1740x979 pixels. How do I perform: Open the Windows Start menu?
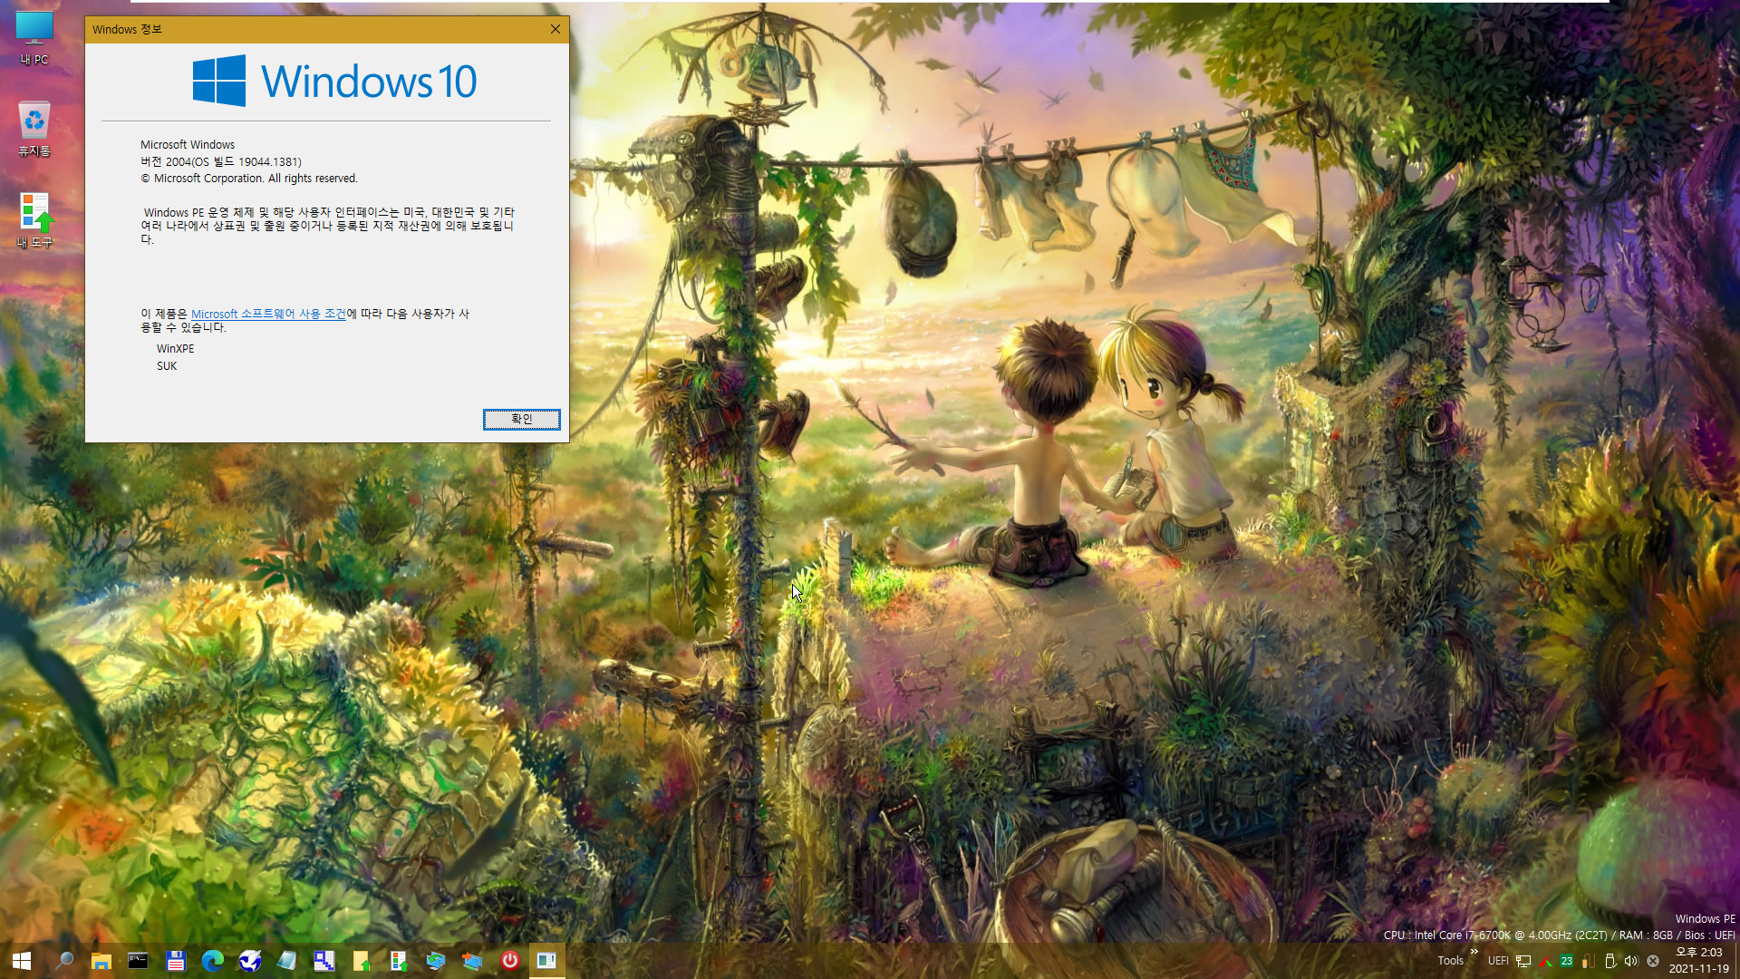pos(22,961)
